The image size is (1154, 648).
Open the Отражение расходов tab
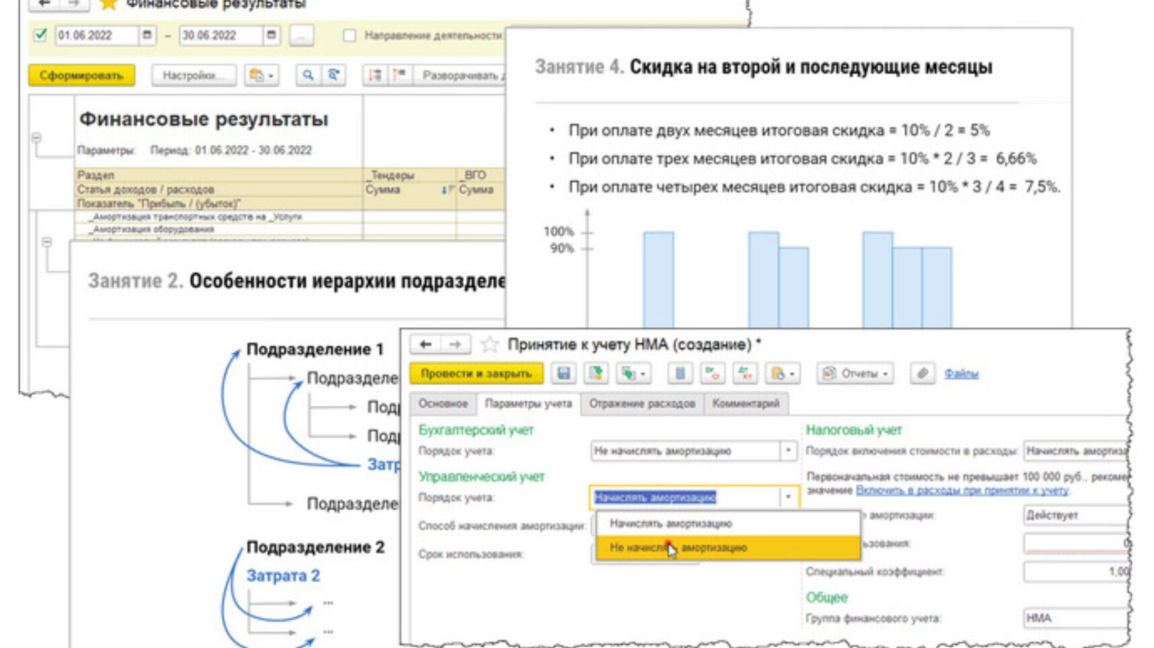pos(642,404)
